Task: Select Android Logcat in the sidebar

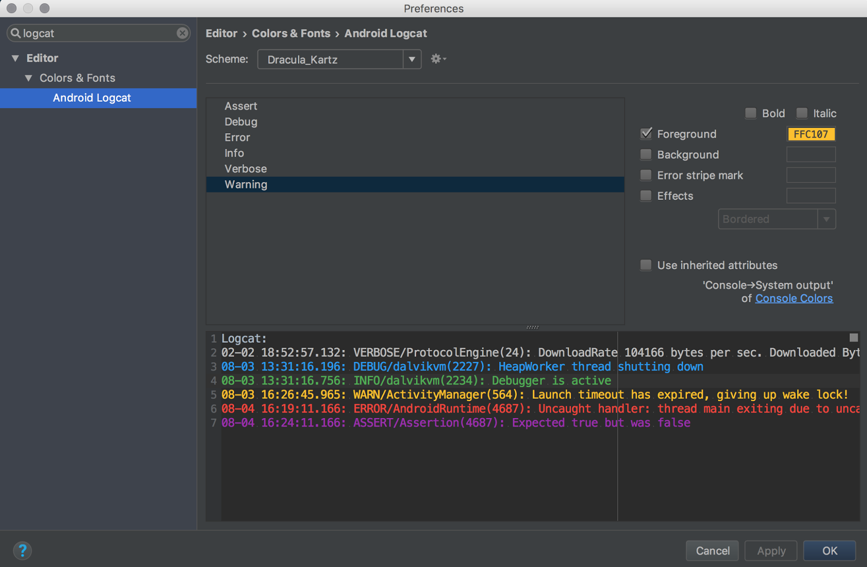Action: [x=92, y=98]
